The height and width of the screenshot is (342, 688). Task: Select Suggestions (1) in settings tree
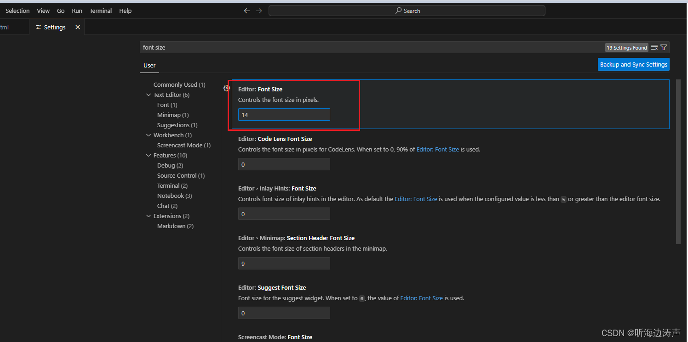point(177,125)
